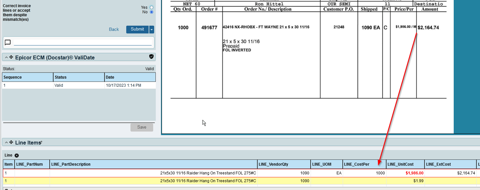Open the Submit button dropdown arrow
Image resolution: width=480 pixels, height=190 pixels.
(x=151, y=29)
